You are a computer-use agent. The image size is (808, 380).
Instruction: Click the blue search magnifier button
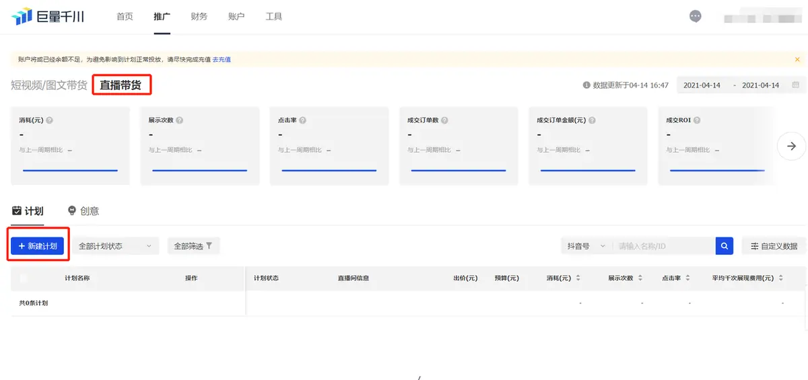click(724, 246)
